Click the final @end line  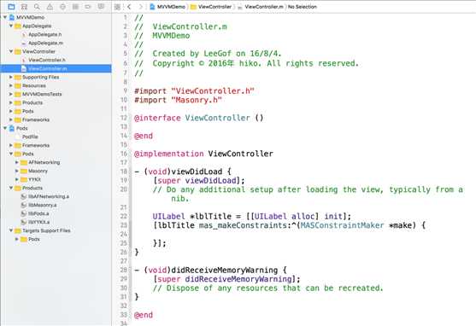(x=144, y=315)
